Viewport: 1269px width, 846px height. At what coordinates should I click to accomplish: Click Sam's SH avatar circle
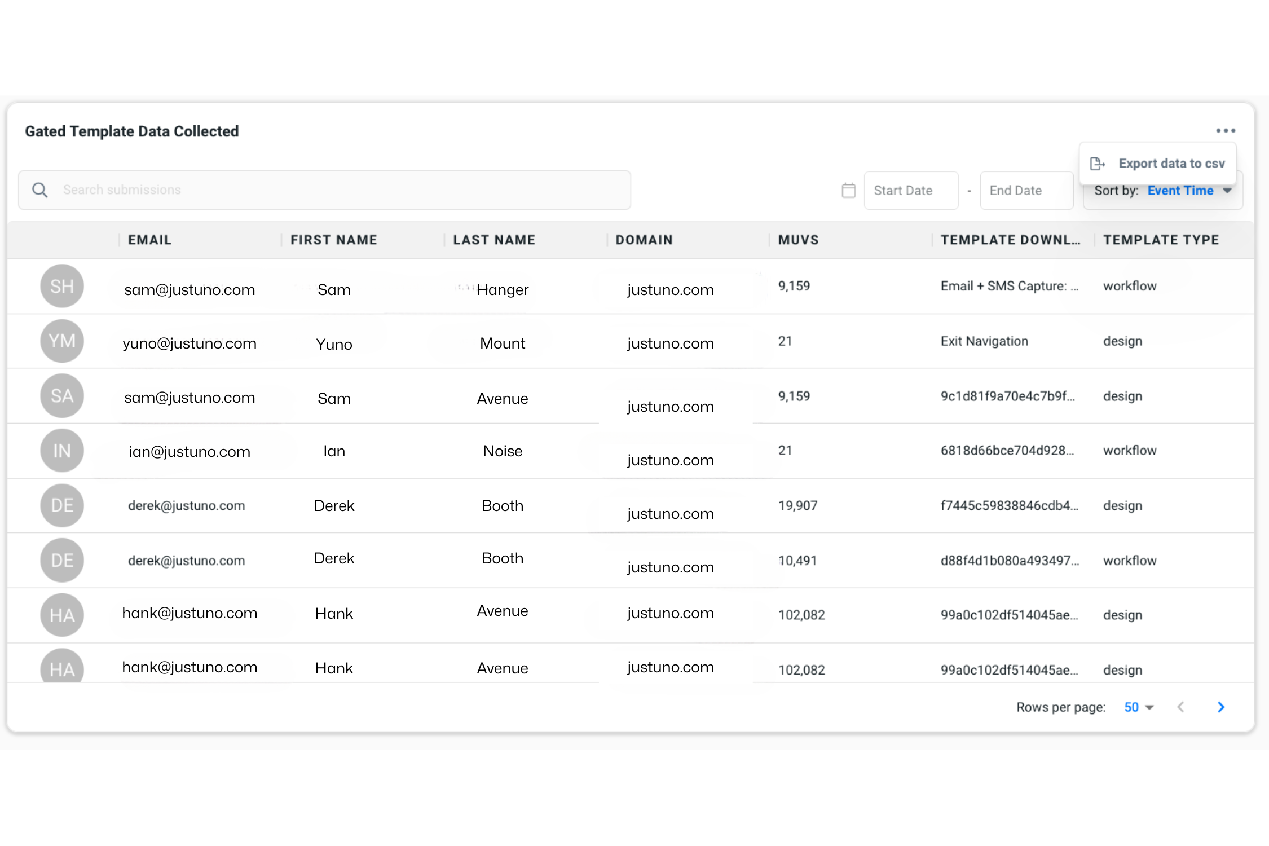62,286
